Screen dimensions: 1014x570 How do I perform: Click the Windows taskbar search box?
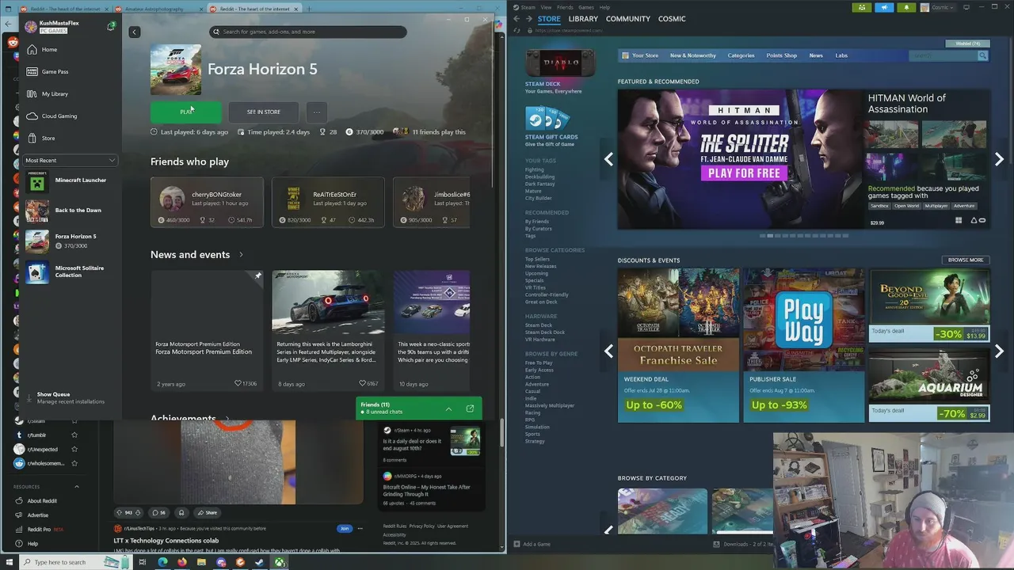point(75,563)
